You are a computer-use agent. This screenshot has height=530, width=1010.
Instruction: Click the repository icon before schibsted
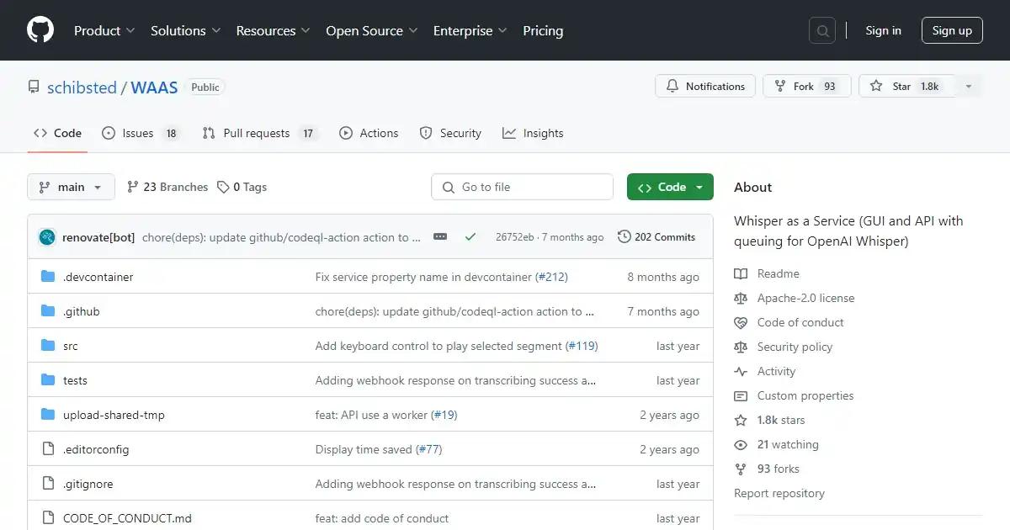34,87
